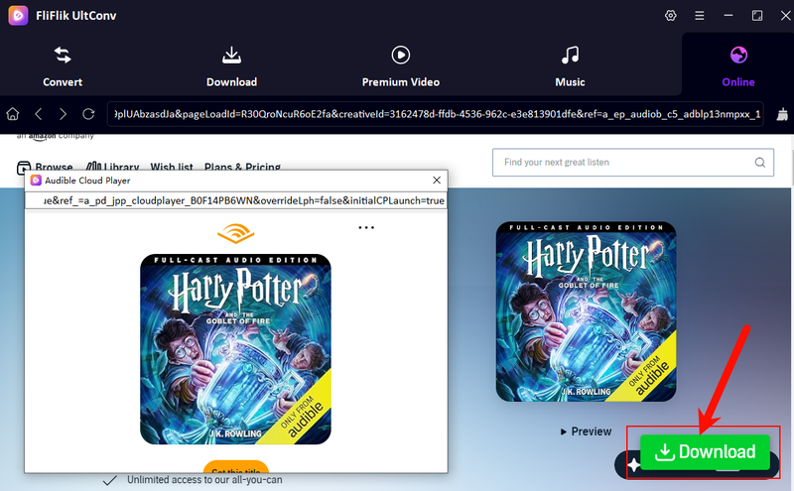Image resolution: width=794 pixels, height=491 pixels.
Task: Click the sparkle icon beside Download button
Action: point(633,464)
